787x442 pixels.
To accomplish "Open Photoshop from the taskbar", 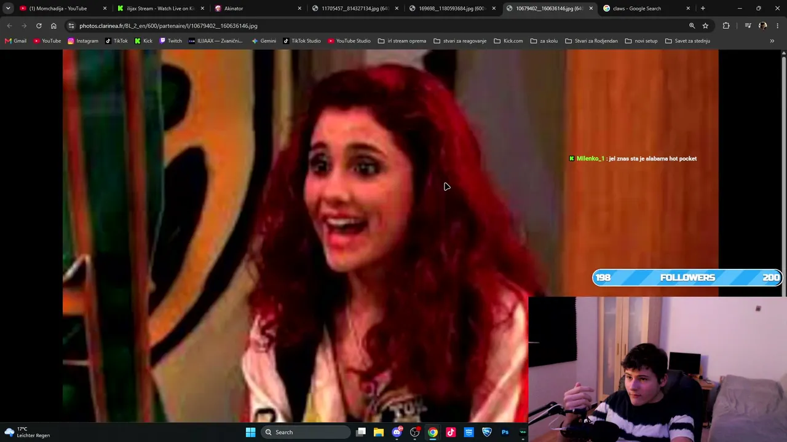I will click(x=505, y=432).
